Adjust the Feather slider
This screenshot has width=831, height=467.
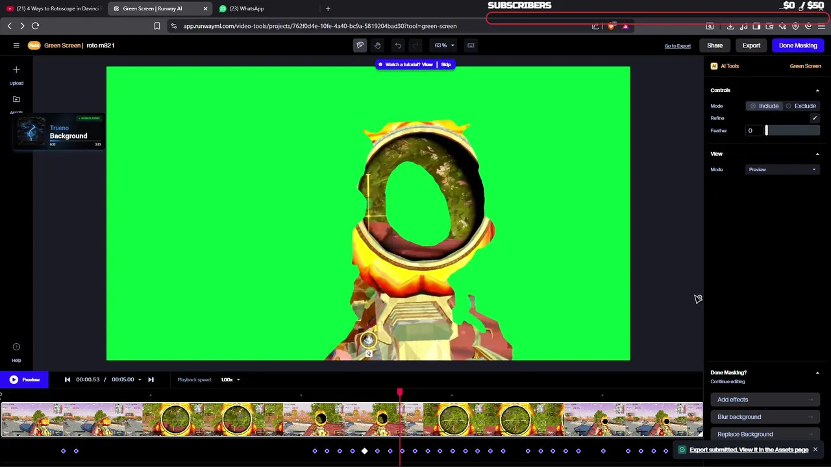pyautogui.click(x=793, y=131)
